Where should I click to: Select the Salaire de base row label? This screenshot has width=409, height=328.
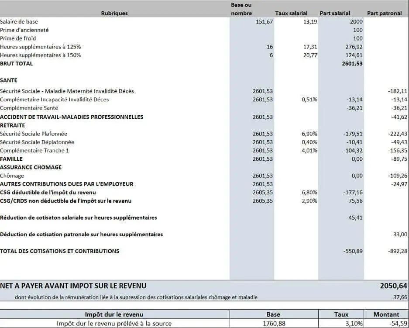(19, 21)
